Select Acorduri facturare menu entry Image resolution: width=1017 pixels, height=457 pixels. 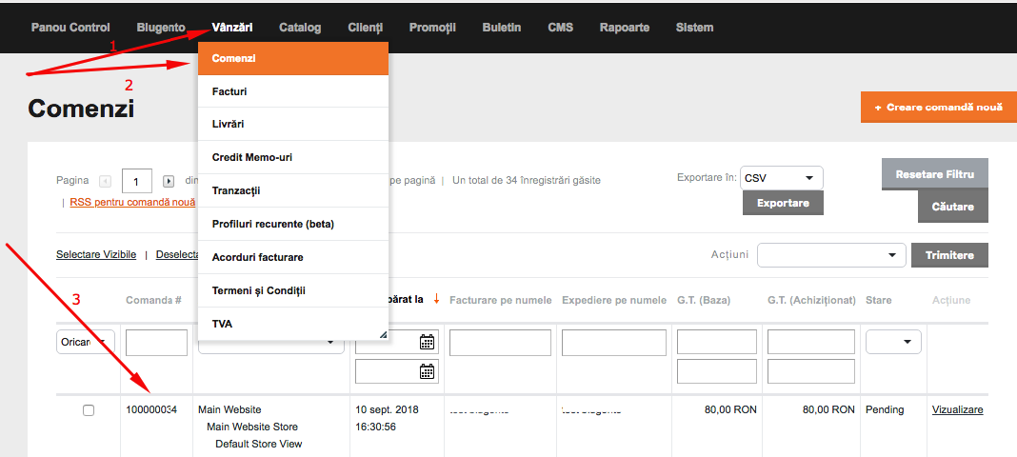293,257
